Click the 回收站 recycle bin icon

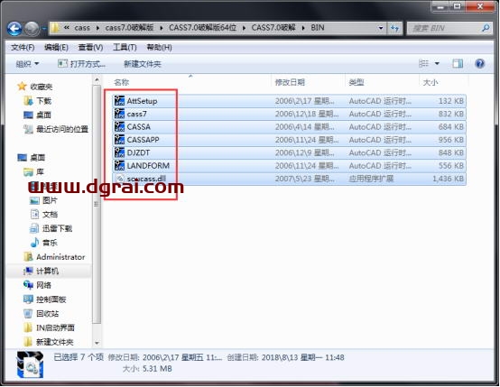tap(28, 314)
